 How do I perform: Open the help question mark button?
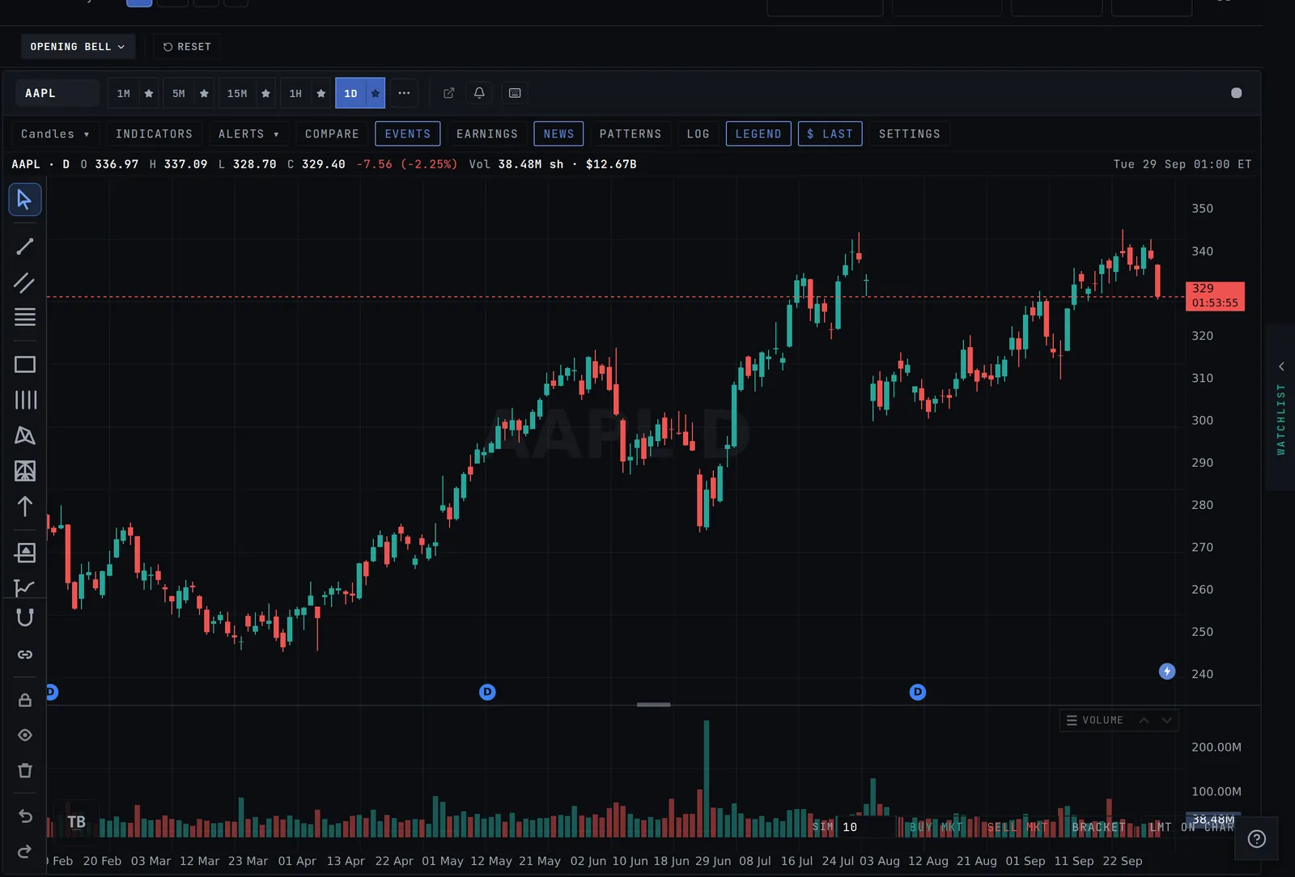1257,839
